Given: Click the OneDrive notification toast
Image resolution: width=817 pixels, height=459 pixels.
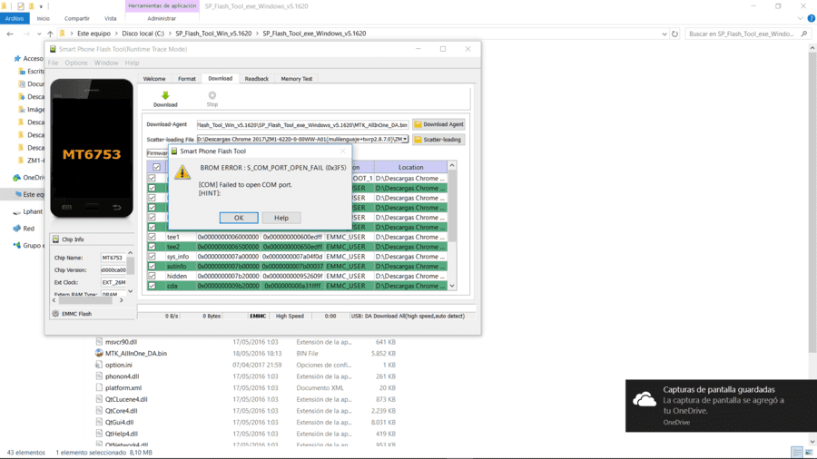Looking at the screenshot, I should (721, 405).
